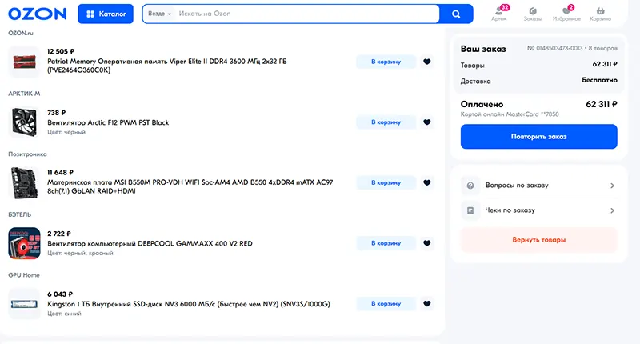Image resolution: width=640 pixels, height=344 pixels.
Task: Open Вопросы по заказу row
Action: [538, 186]
